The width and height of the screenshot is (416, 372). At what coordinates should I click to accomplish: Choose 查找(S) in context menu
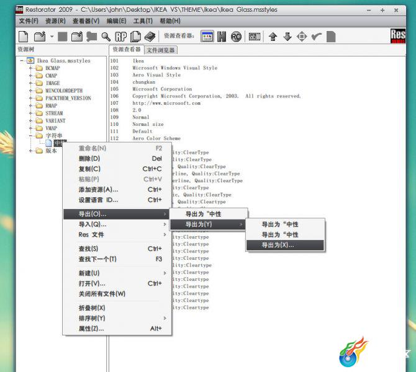117,249
